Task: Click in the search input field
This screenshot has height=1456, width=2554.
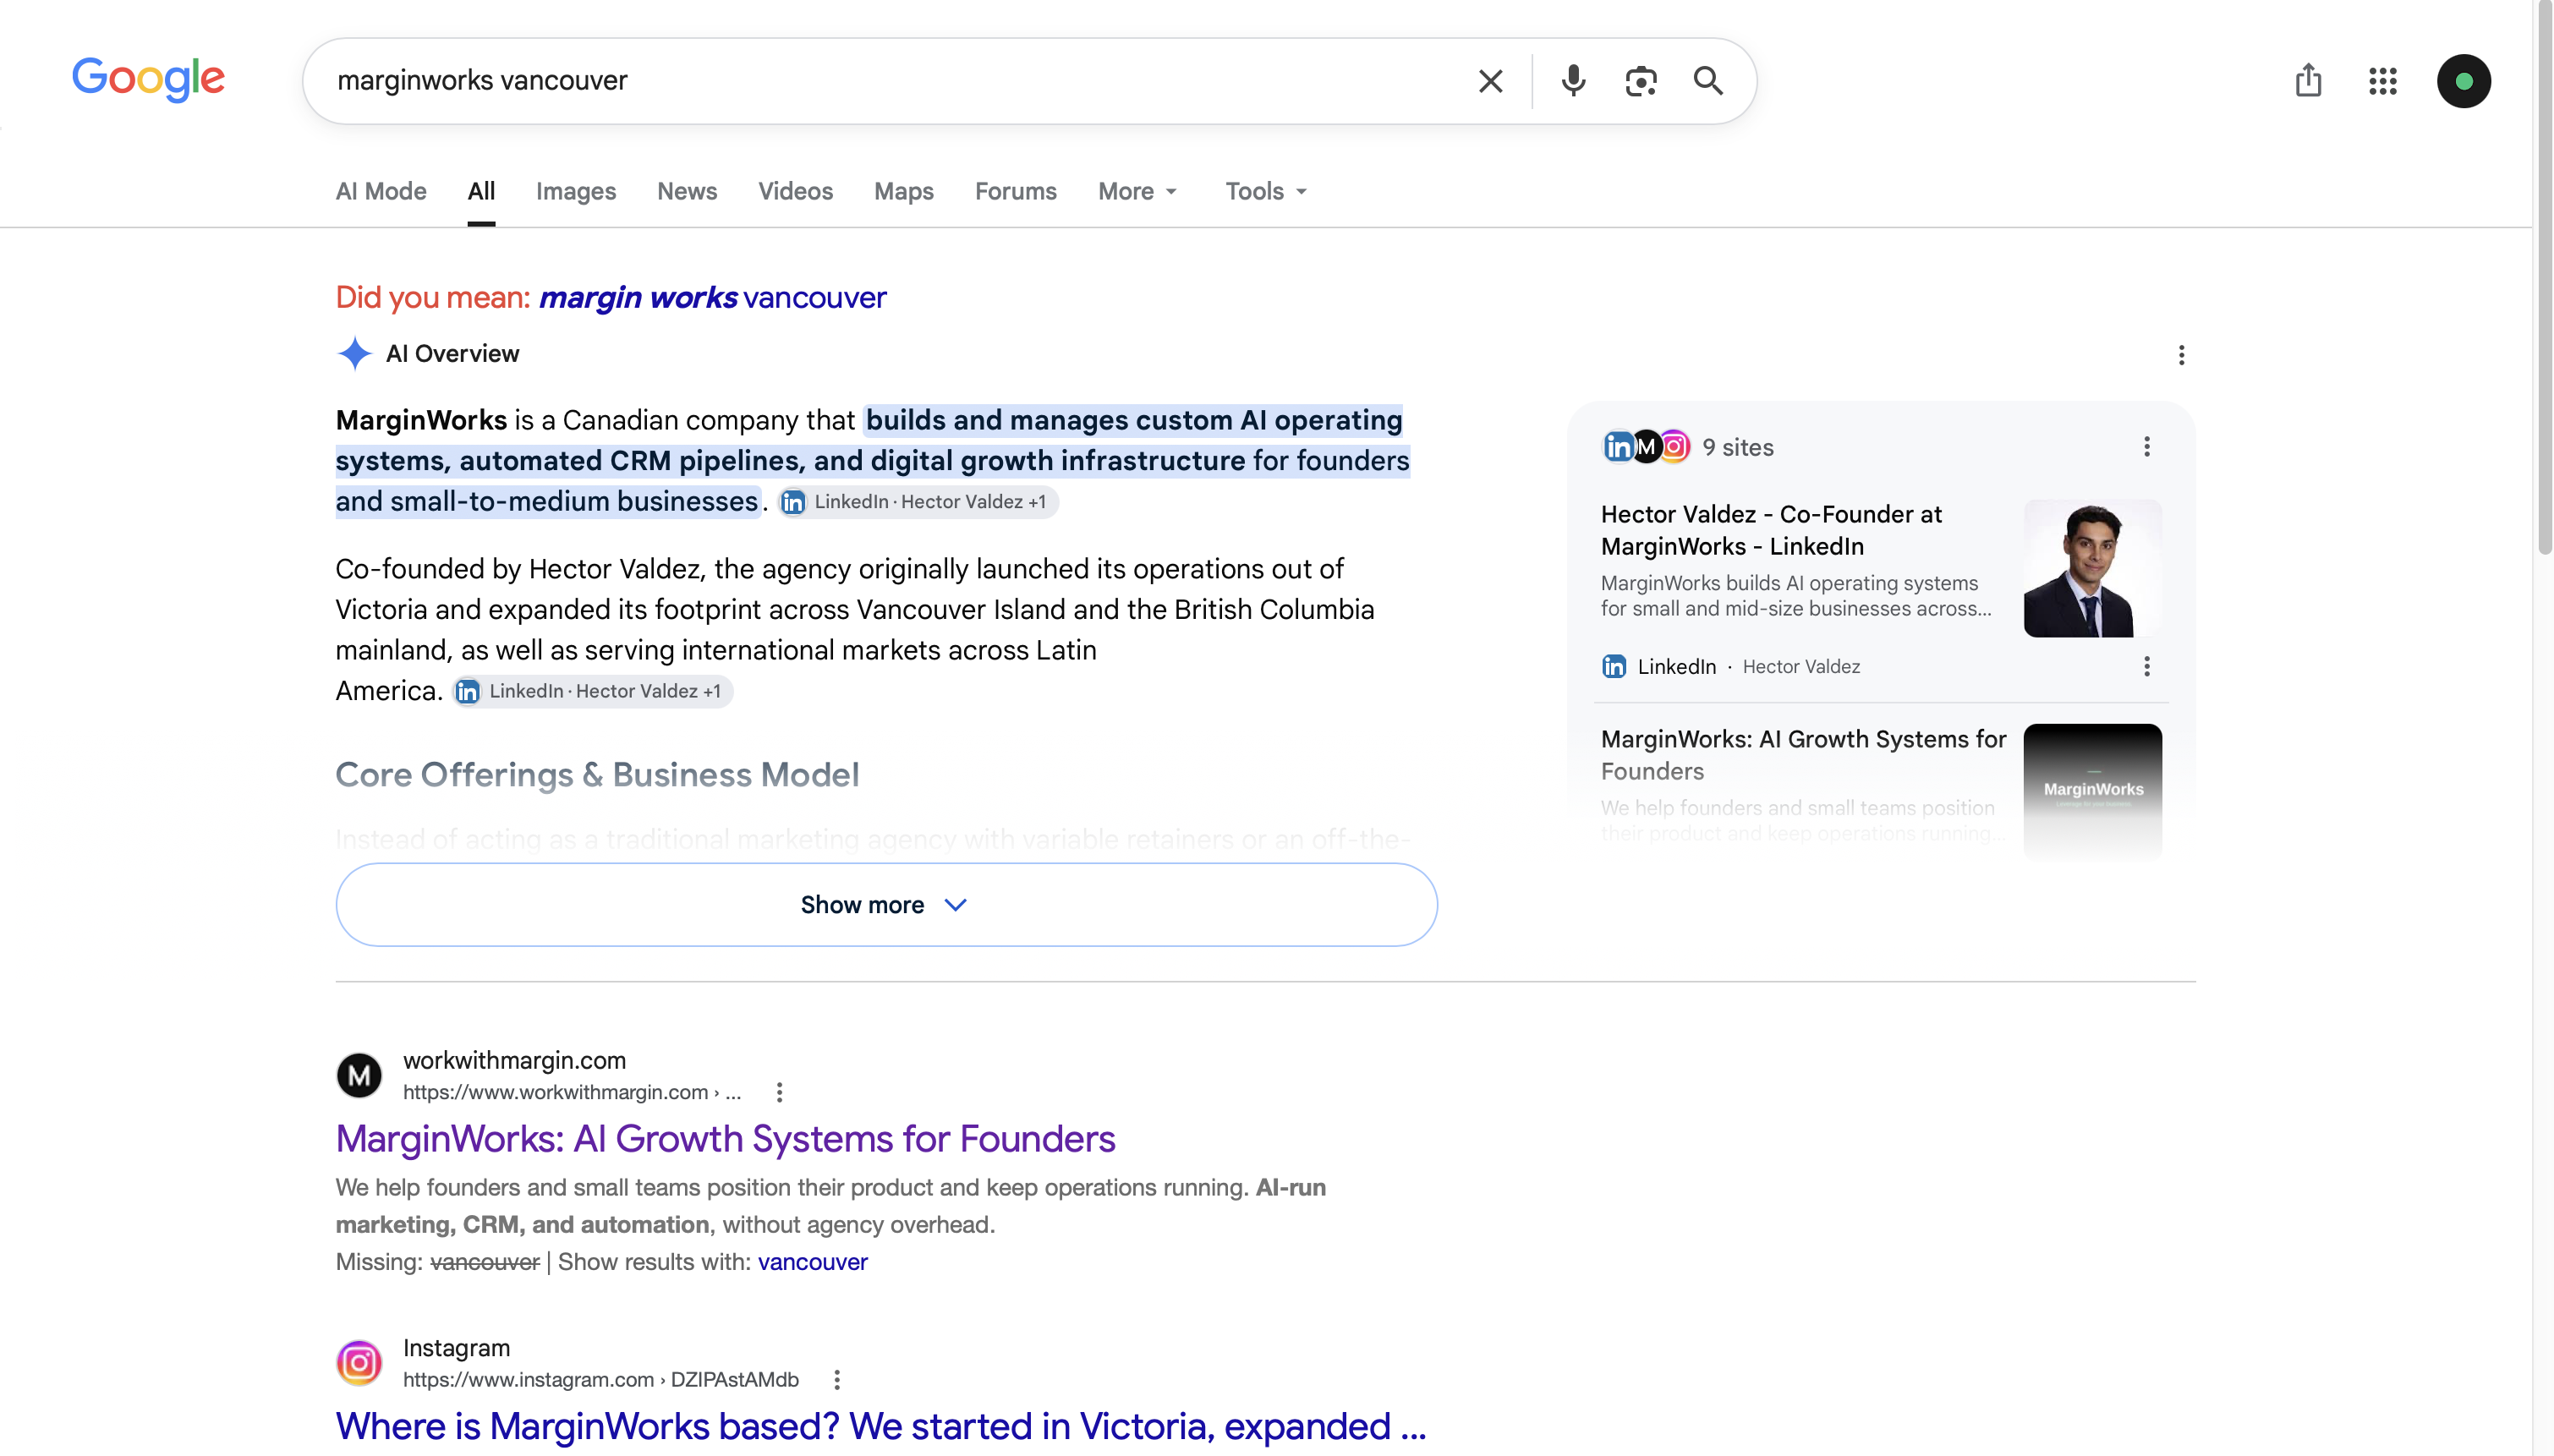Action: pos(890,81)
